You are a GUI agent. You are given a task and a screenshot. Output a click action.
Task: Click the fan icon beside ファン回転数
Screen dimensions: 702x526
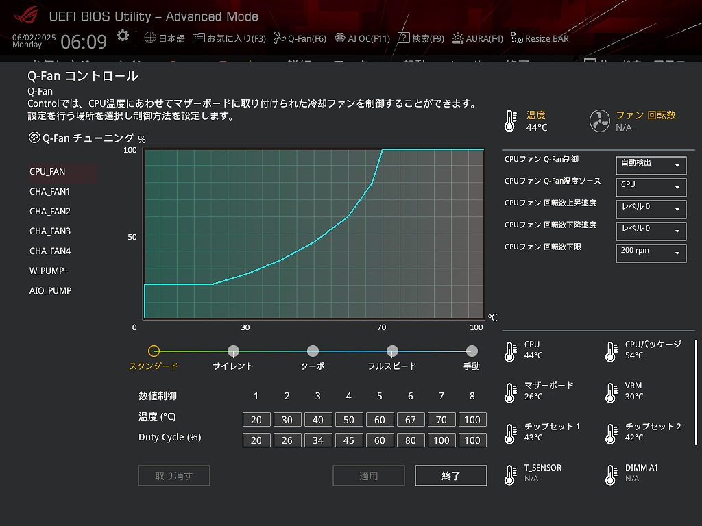pos(599,121)
